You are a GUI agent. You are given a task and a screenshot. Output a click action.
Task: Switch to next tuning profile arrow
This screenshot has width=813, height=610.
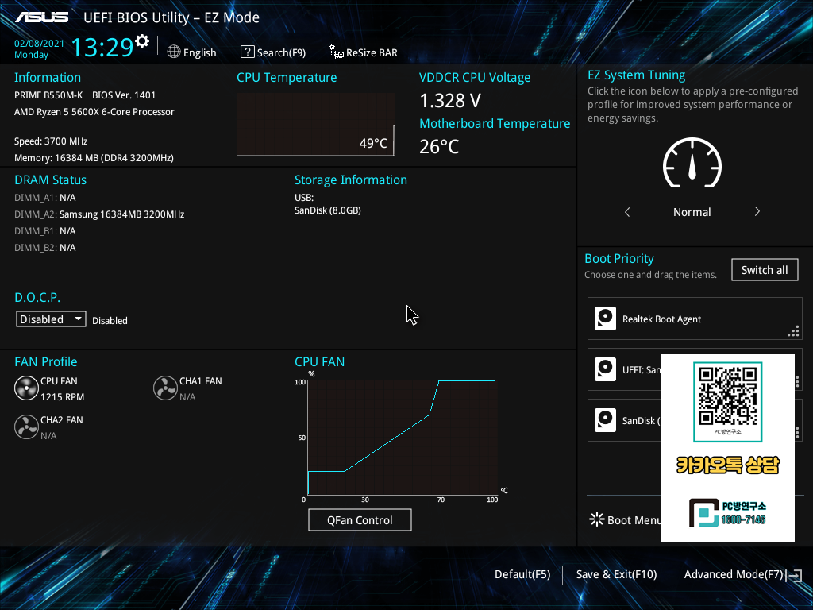coord(757,211)
